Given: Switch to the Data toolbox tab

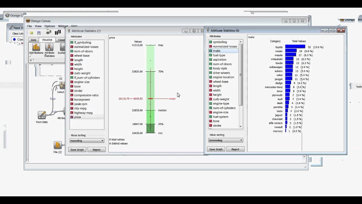Looking at the screenshot, I should coord(33,40).
